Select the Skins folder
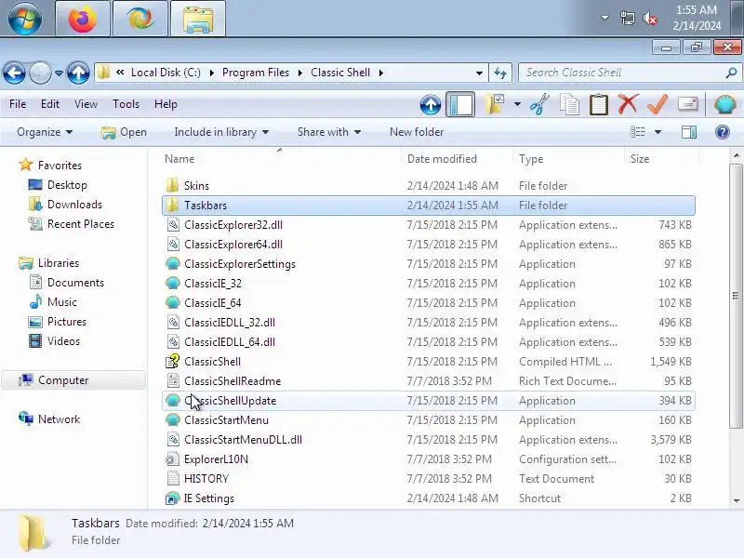Viewport: 744px width, 558px height. 429,185
